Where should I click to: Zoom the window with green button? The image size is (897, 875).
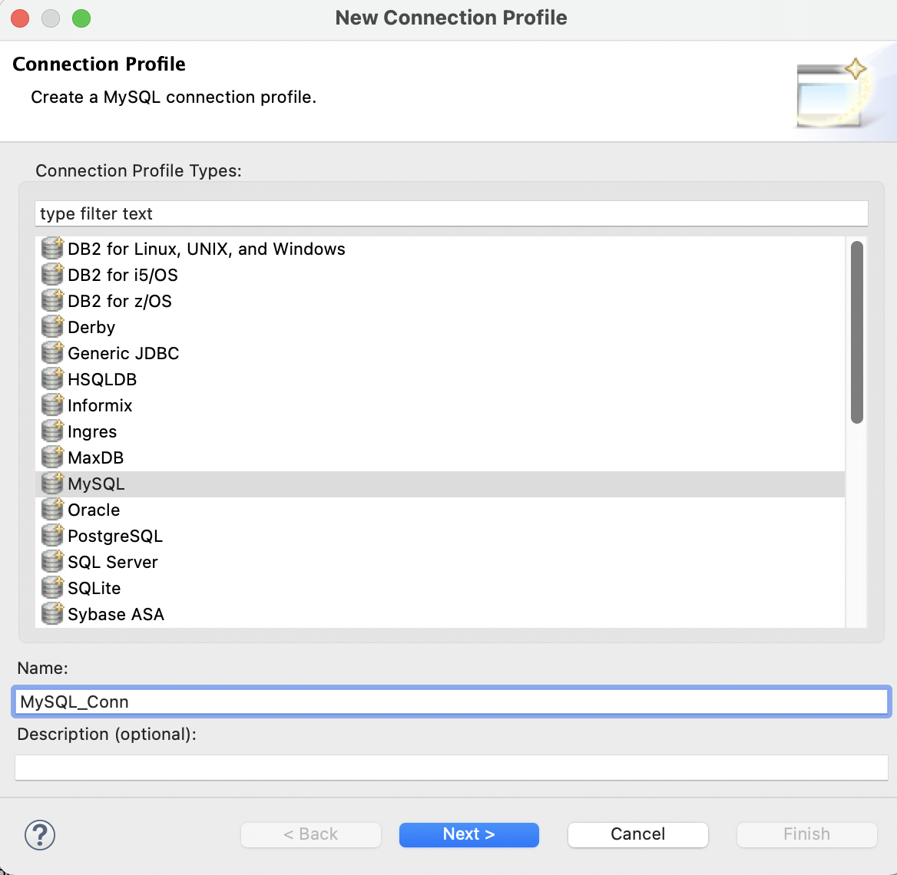click(x=81, y=18)
